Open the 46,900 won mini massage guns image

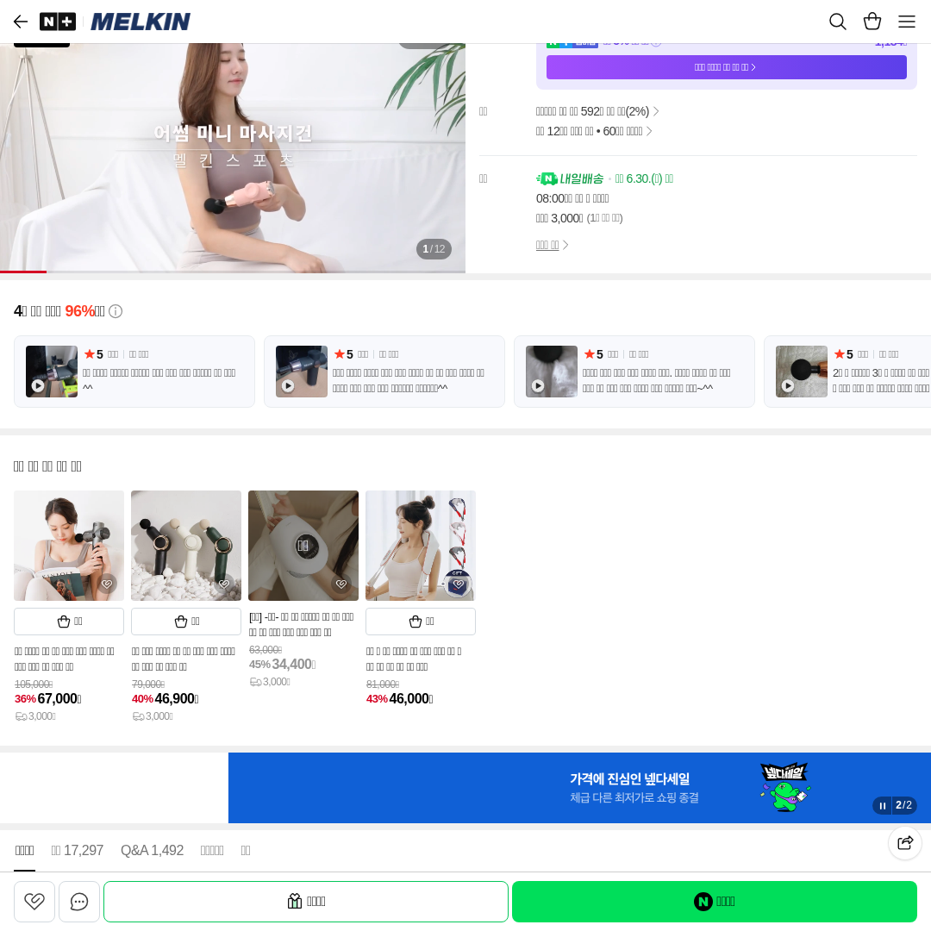click(x=186, y=546)
